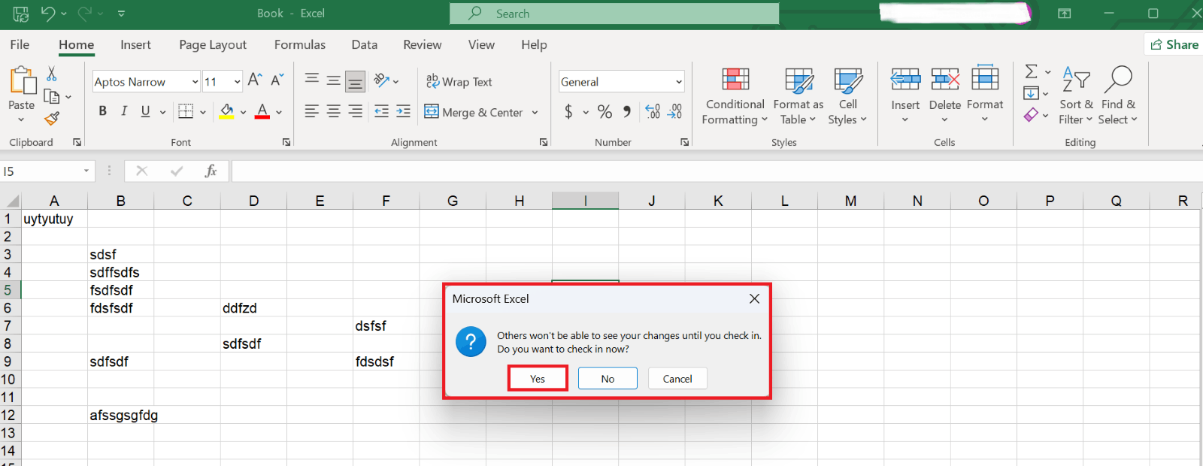This screenshot has height=466, width=1203.
Task: Select the Format Painter brush
Action: coord(52,118)
